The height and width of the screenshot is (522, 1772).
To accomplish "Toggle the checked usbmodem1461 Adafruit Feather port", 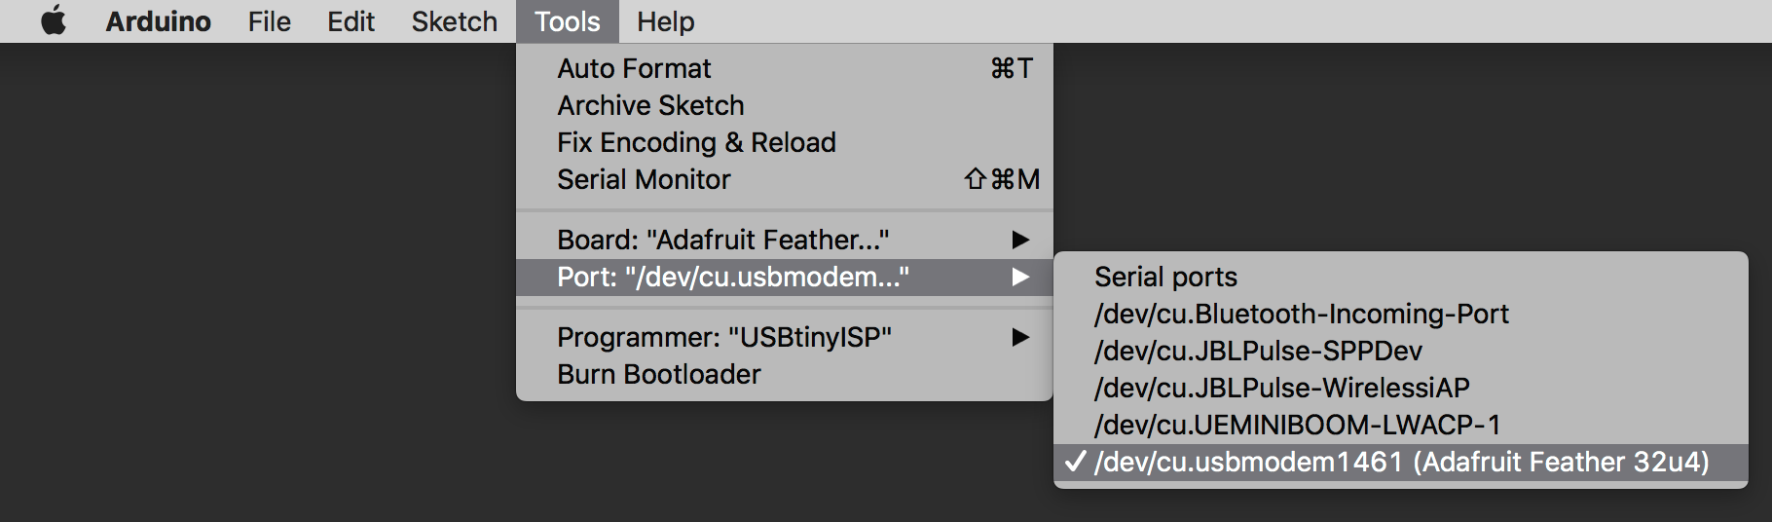I will point(1401,462).
